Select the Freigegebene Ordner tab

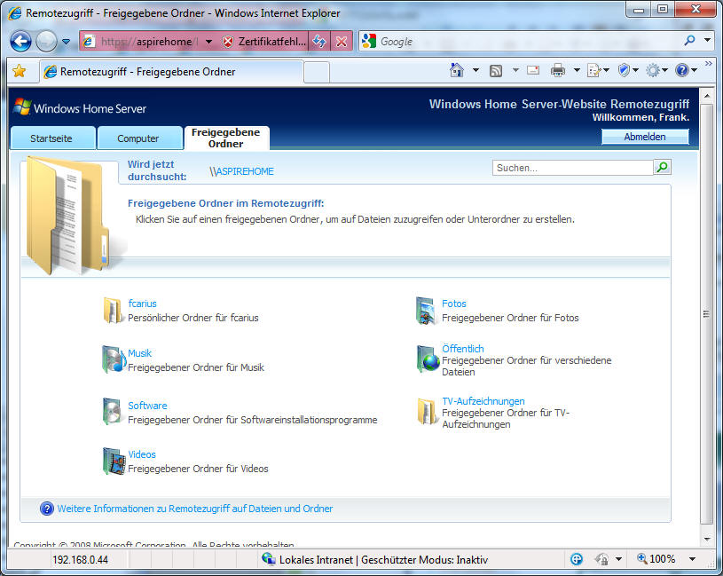point(226,138)
